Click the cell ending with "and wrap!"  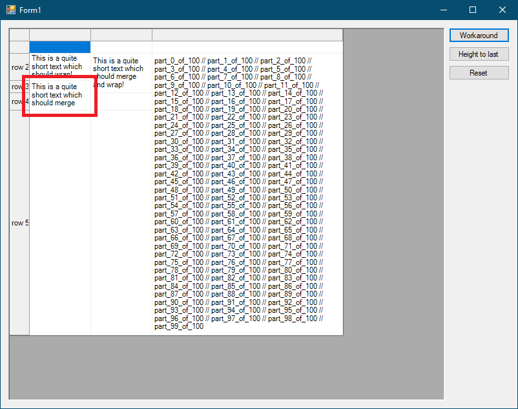click(121, 72)
